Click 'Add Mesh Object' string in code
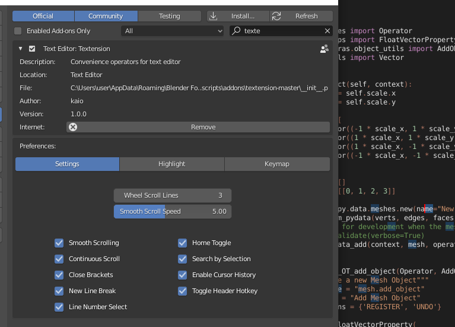This screenshot has height=327, width=455. click(x=385, y=298)
